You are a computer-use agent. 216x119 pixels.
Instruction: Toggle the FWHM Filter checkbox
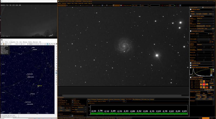[x=73, y=102]
